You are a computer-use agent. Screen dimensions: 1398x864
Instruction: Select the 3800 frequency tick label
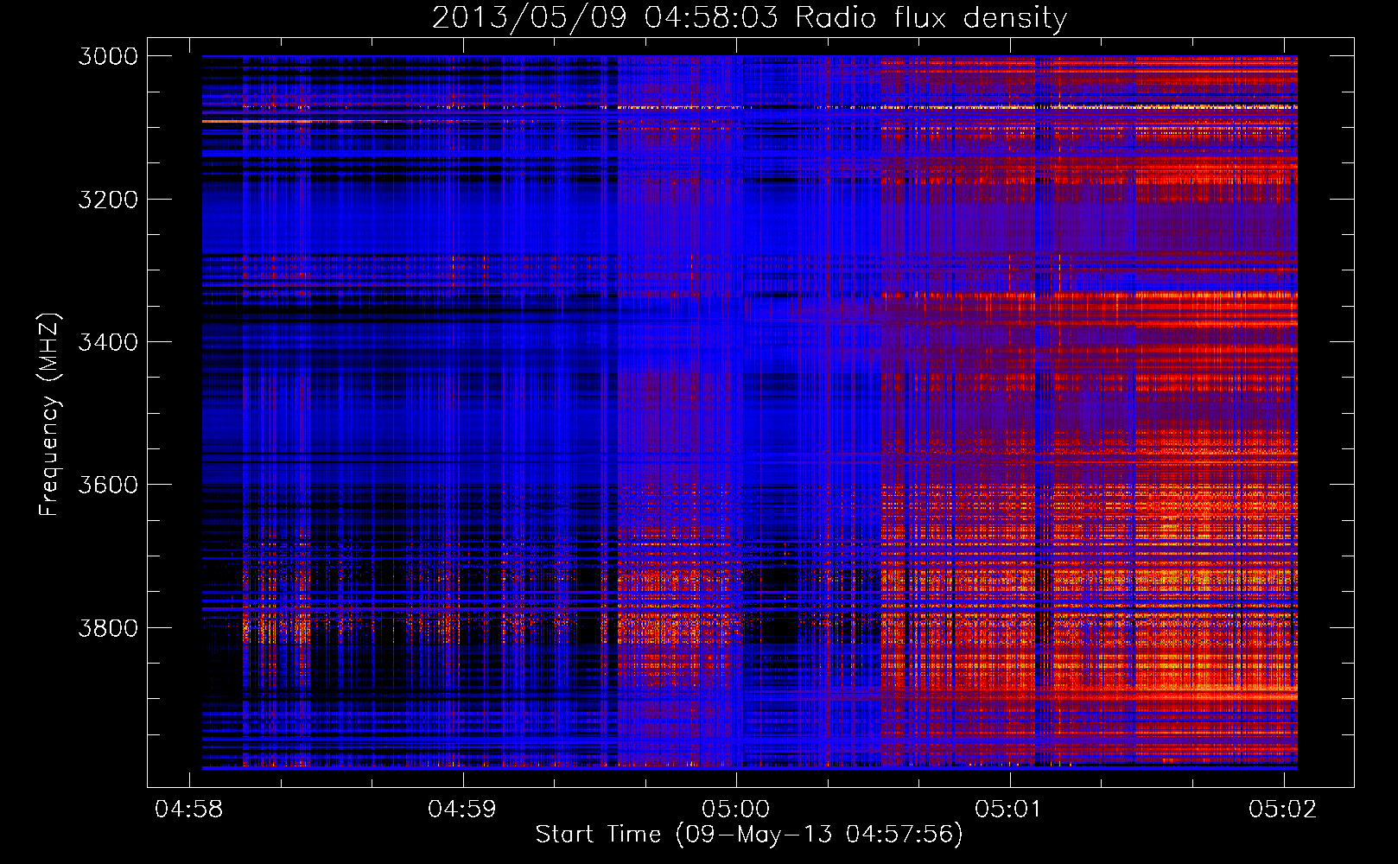click(108, 627)
